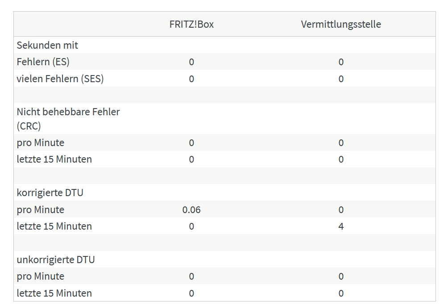Click 'letzte 15 Minuten' label under CRC section
This screenshot has width=448, height=306.
point(54,159)
